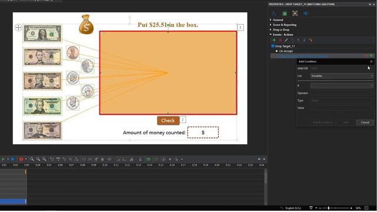Viewport: 377px width, 212px height.
Task: Open the Audio properties tab
Action: click(x=306, y=14)
